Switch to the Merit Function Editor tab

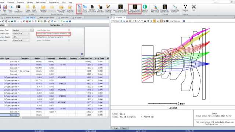46,18
